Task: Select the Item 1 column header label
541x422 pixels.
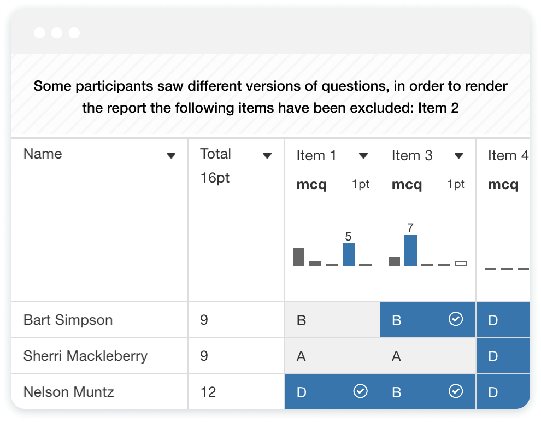Action: [316, 156]
